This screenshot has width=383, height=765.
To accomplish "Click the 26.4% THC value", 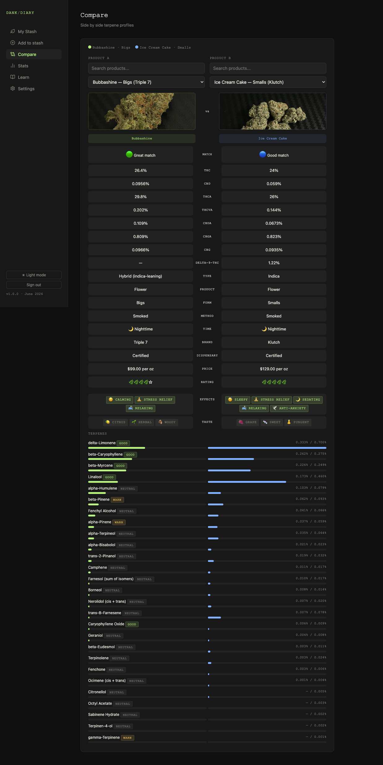I will click(140, 170).
